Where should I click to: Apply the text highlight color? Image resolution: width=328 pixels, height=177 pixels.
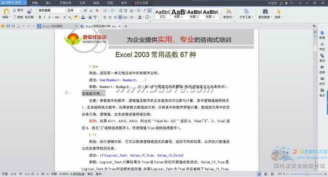(76, 17)
